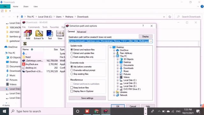The image size is (204, 115).
Task: Click OK to start extraction
Action: (118, 106)
